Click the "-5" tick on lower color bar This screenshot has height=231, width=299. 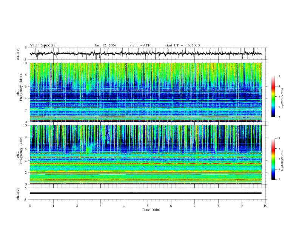pos(278,159)
